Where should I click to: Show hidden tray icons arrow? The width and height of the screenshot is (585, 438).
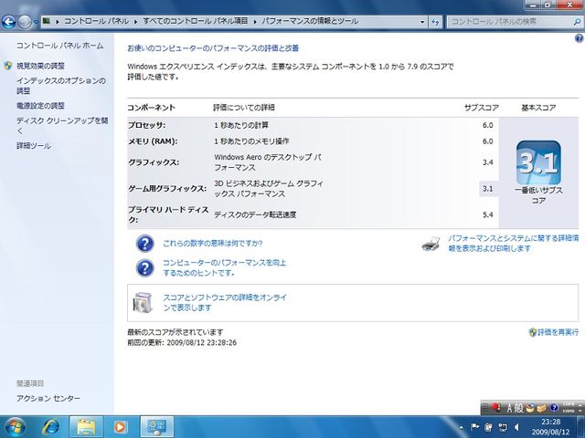[462, 427]
